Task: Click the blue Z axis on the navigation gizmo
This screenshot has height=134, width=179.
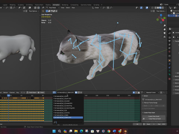Action: (x=161, y=15)
